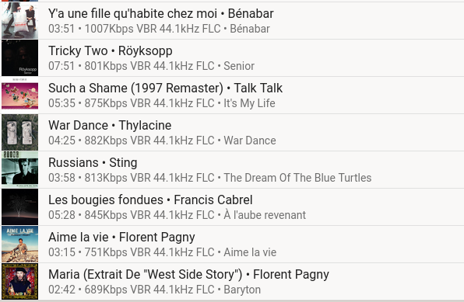This screenshot has width=464, height=302.
Task: Select Russians by Sting title
Action: click(x=93, y=162)
